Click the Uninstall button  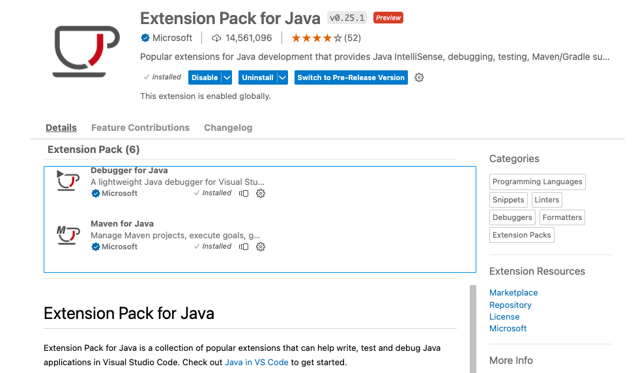[257, 77]
